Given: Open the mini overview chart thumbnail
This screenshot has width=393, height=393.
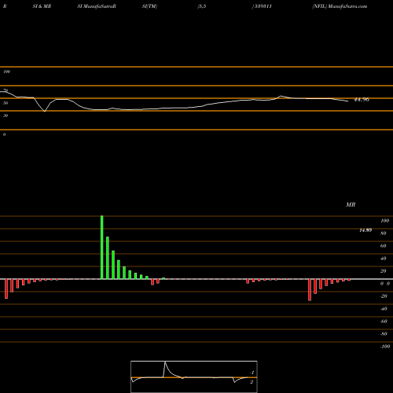Looking at the screenshot, I should tap(194, 376).
